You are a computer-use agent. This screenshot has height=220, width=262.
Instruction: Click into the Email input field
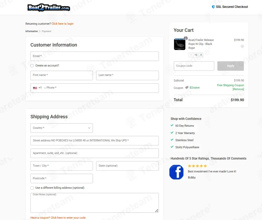click(95, 56)
